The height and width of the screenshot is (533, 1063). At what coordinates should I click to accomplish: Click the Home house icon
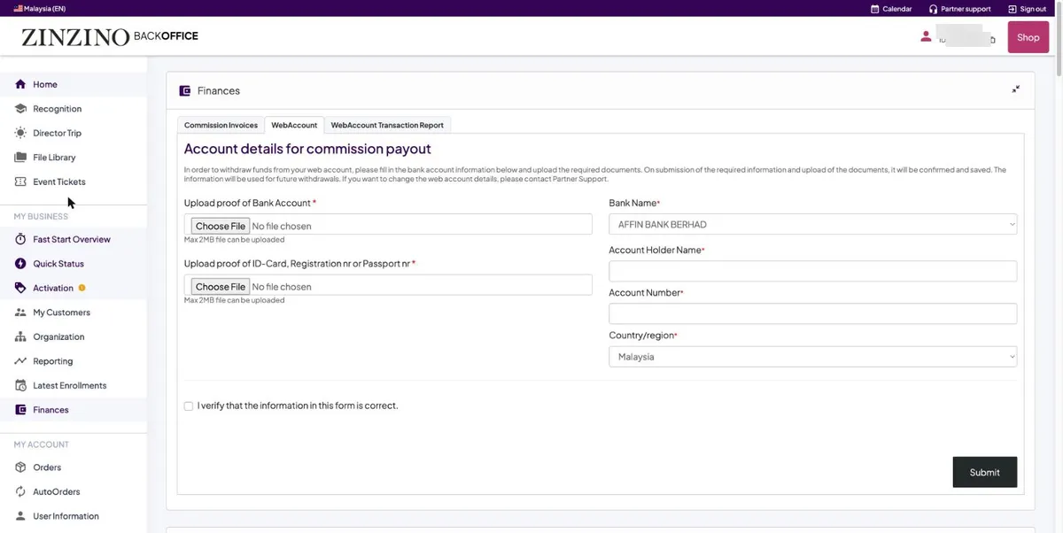click(x=20, y=84)
